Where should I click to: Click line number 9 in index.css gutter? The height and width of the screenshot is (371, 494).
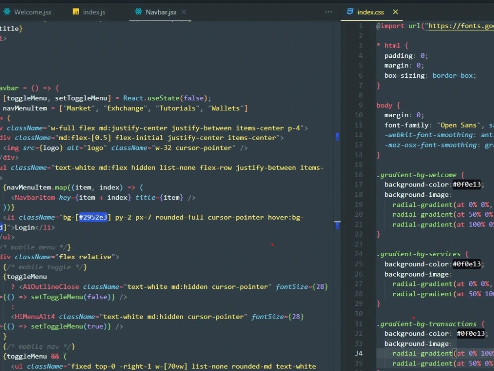click(361, 105)
